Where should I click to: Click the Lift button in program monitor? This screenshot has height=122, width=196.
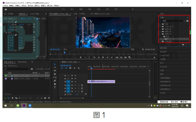pyautogui.click(x=117, y=57)
